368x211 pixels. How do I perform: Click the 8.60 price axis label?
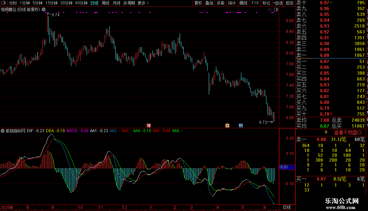[x=290, y=20]
